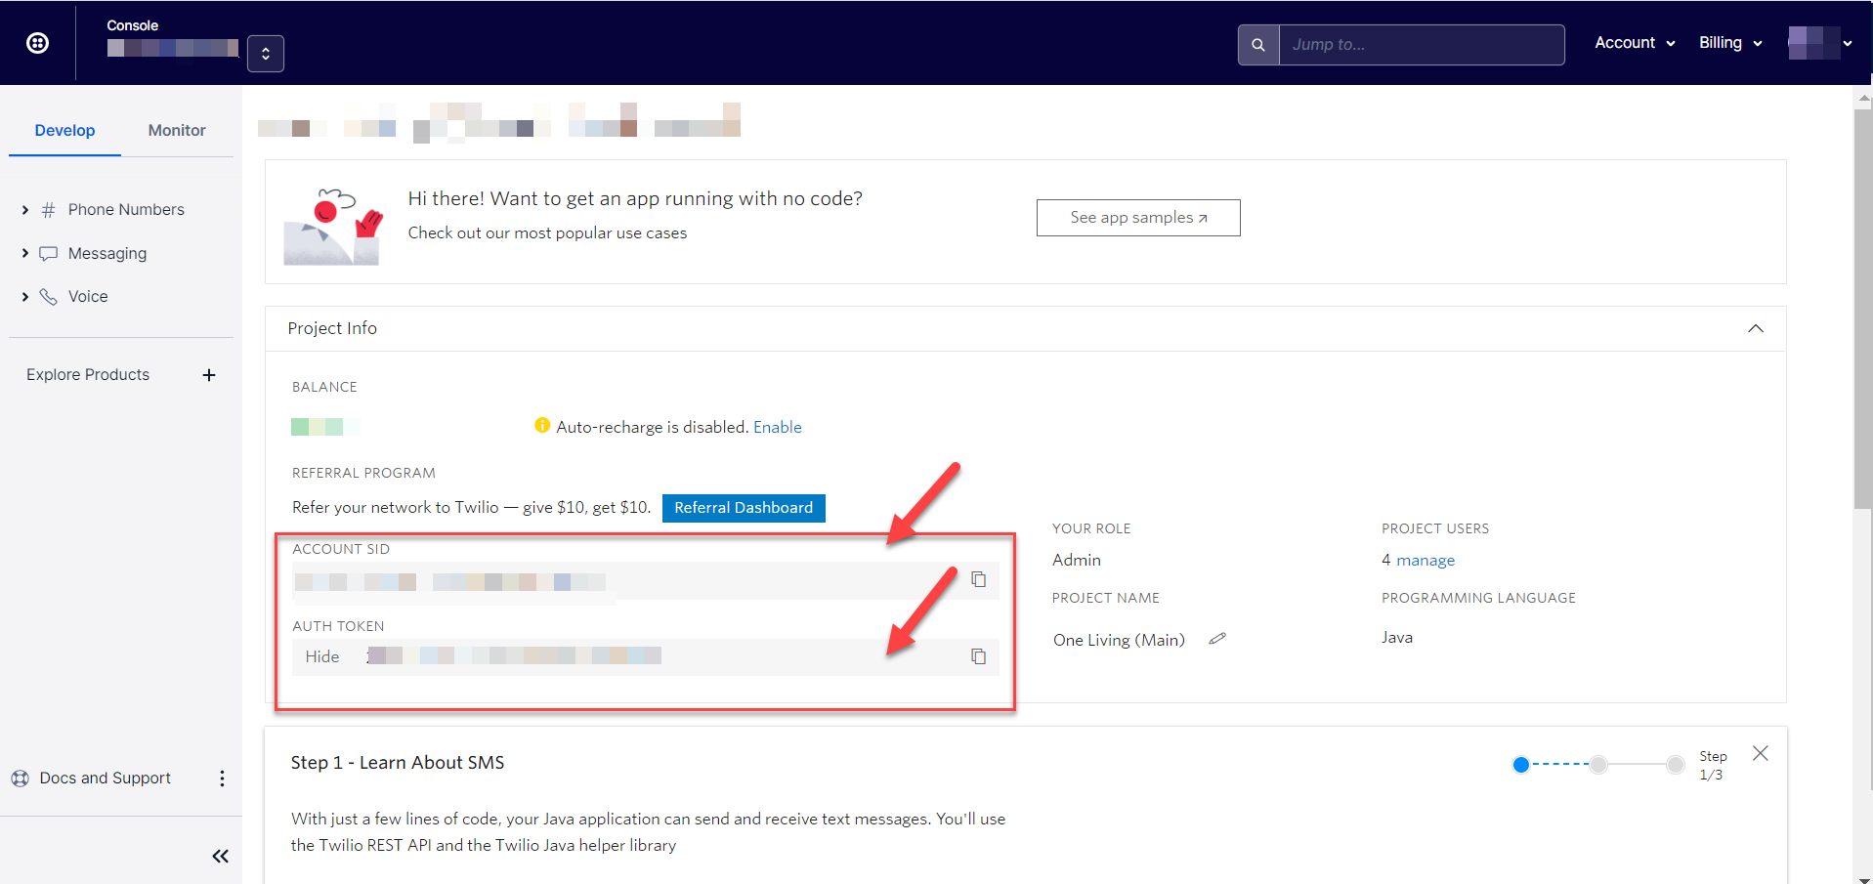
Task: Open the Referral Dashboard
Action: (x=744, y=508)
